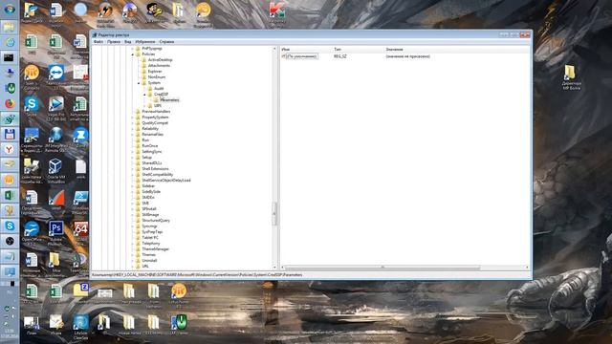Select the SideBySide key
Viewport: 612px width, 344px height.
151,191
